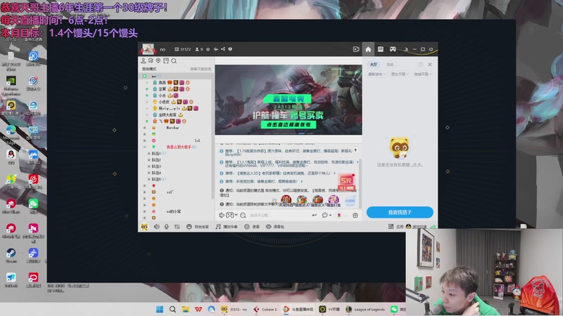Image resolution: width=563 pixels, height=316 pixels.
Task: Click the video camera icon in YY header
Action: [356, 49]
